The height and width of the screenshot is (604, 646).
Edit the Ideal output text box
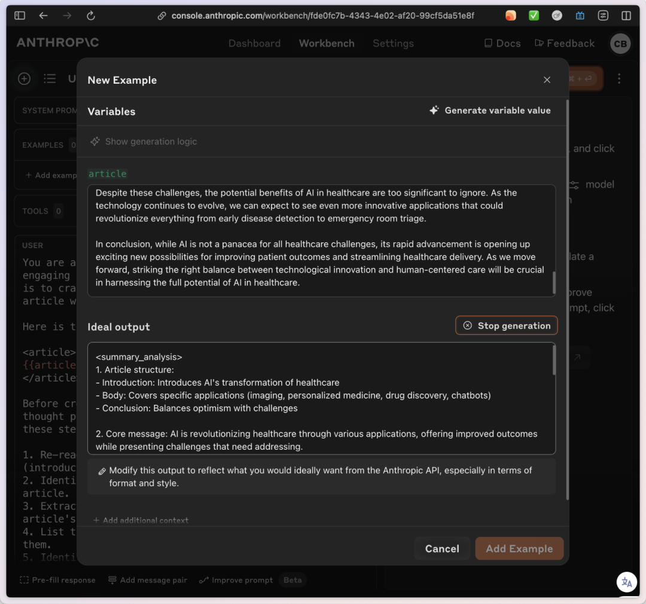click(321, 398)
